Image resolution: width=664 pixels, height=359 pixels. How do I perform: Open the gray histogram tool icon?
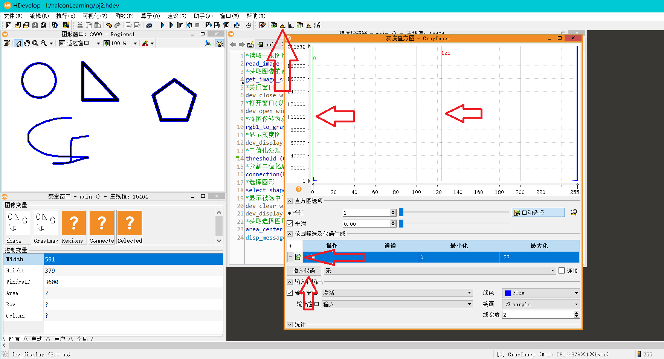(x=282, y=25)
